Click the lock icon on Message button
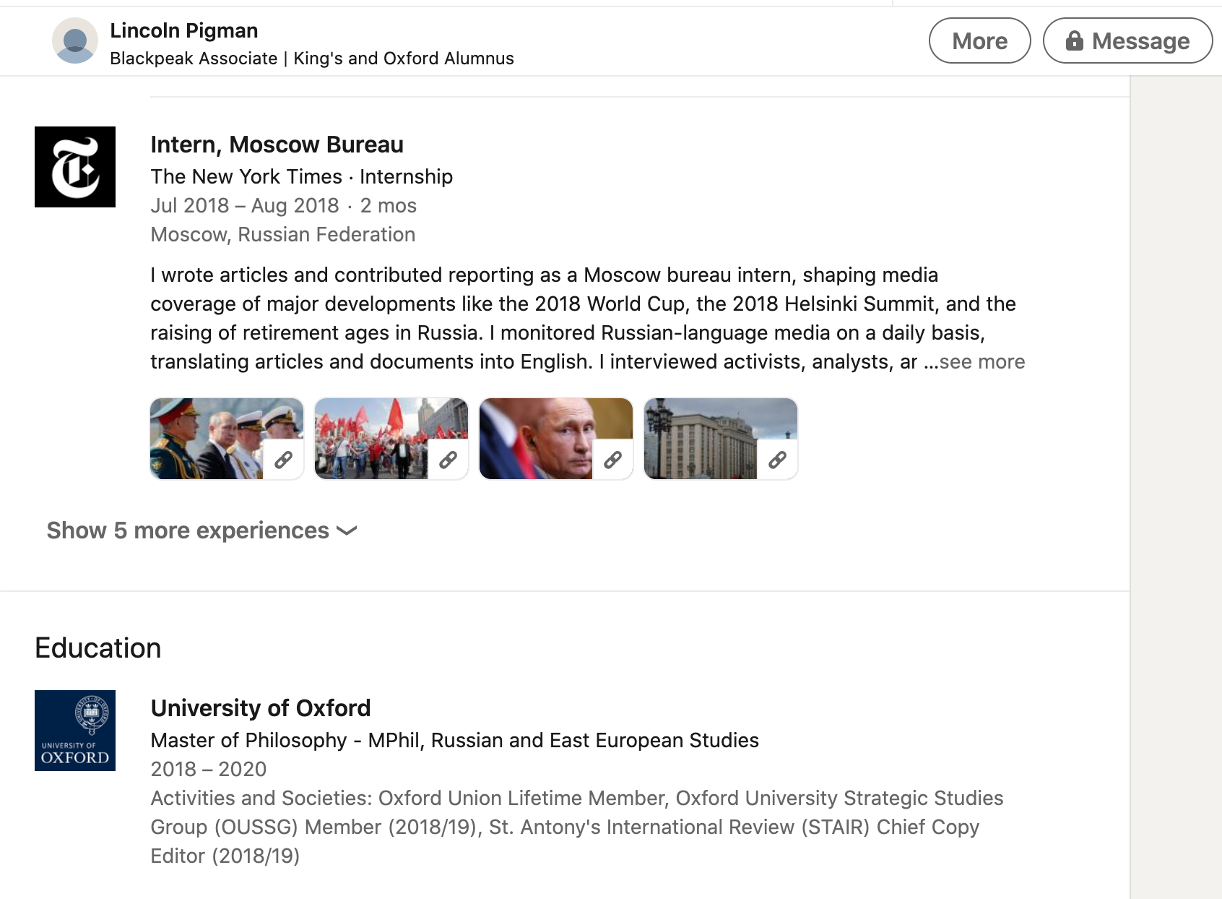 [1074, 40]
